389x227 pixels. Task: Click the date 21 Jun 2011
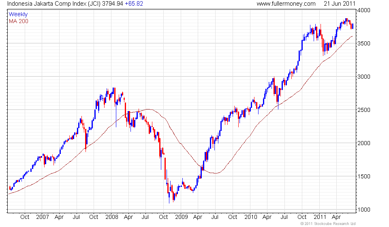(340, 4)
